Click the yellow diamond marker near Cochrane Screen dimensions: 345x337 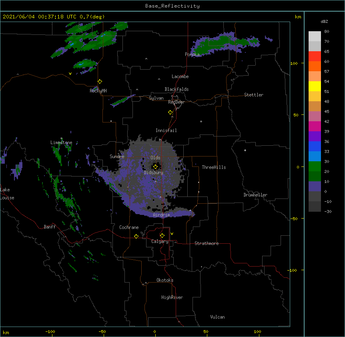coord(136,236)
